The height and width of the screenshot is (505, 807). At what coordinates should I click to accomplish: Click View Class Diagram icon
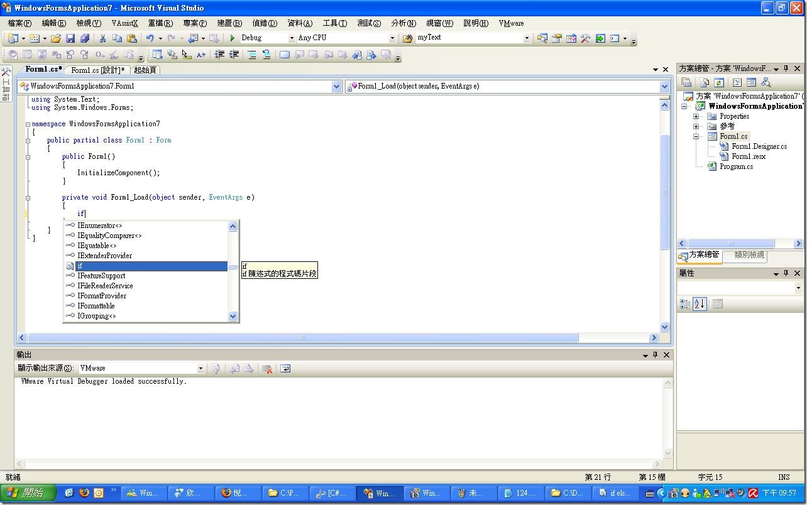(766, 82)
